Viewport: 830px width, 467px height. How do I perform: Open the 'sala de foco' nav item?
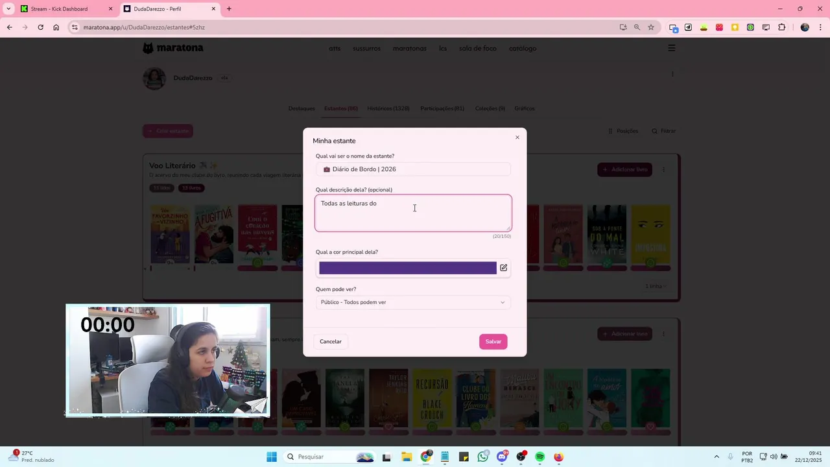click(x=478, y=49)
